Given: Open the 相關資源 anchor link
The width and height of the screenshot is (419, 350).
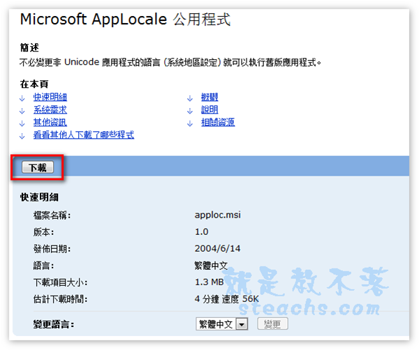Looking at the screenshot, I should pos(218,122).
